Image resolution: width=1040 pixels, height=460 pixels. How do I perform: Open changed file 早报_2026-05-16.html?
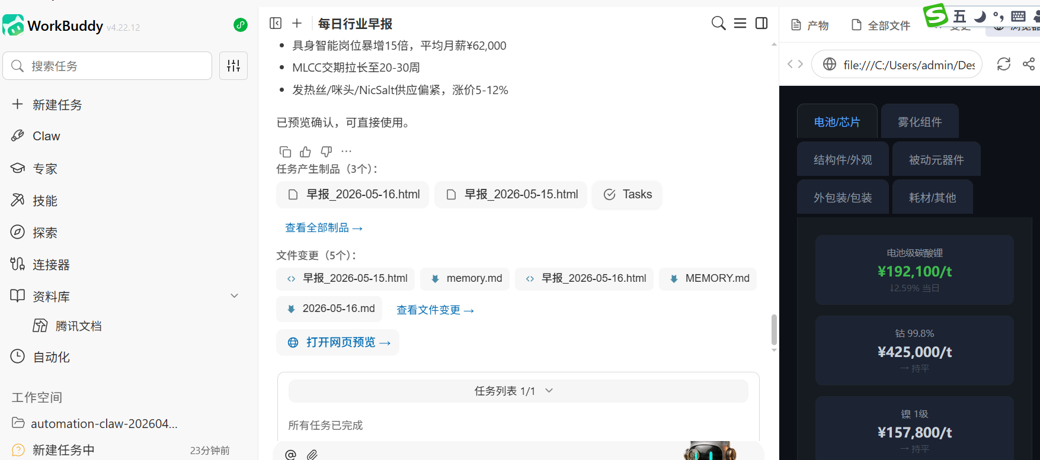[584, 278]
